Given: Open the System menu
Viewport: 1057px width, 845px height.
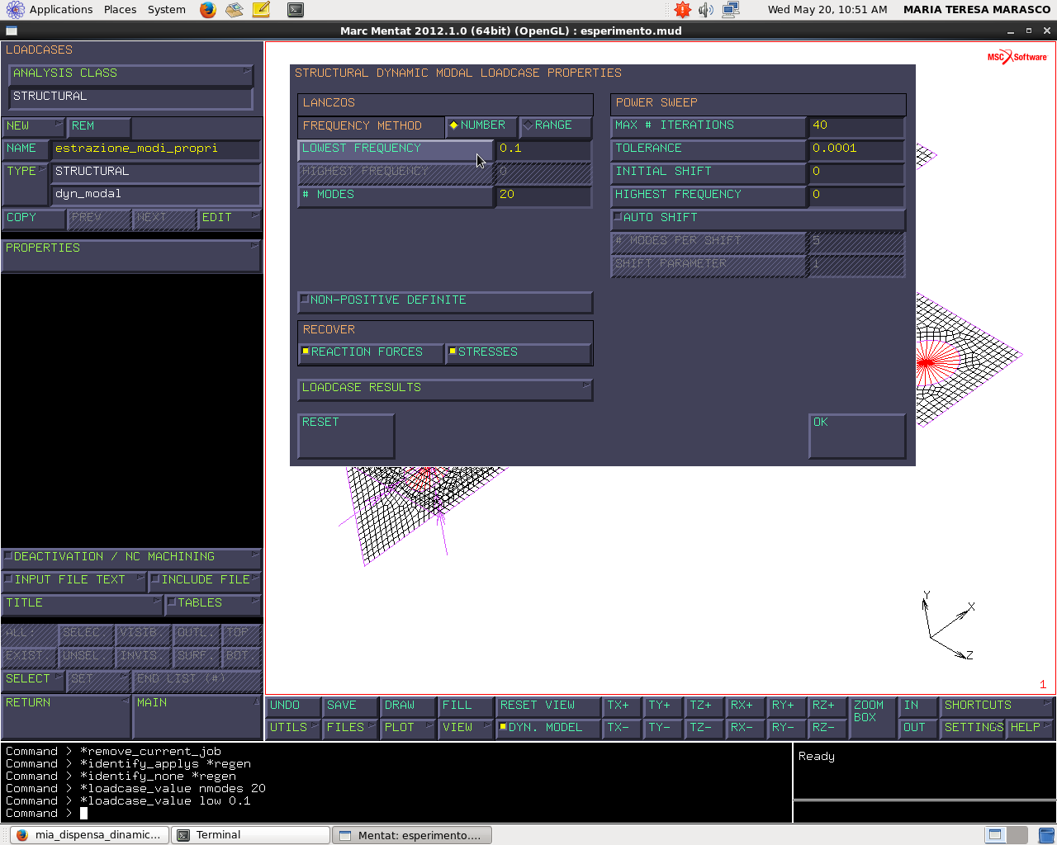Looking at the screenshot, I should coord(167,10).
